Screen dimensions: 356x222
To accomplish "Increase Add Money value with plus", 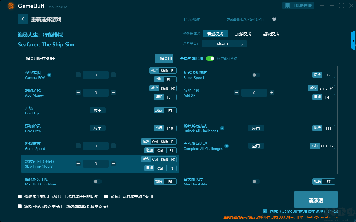I will (113, 93).
